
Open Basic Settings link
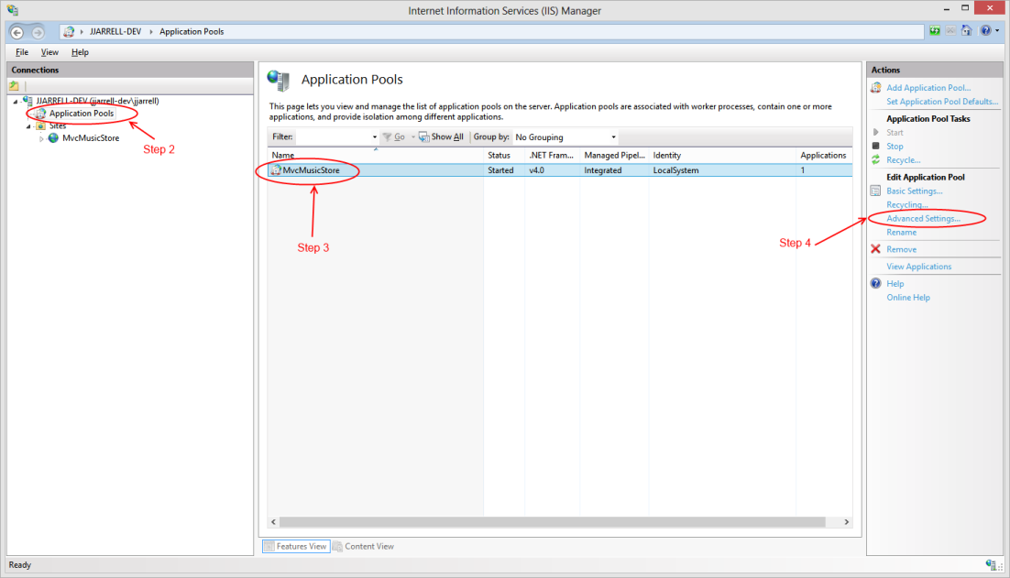pyautogui.click(x=914, y=191)
